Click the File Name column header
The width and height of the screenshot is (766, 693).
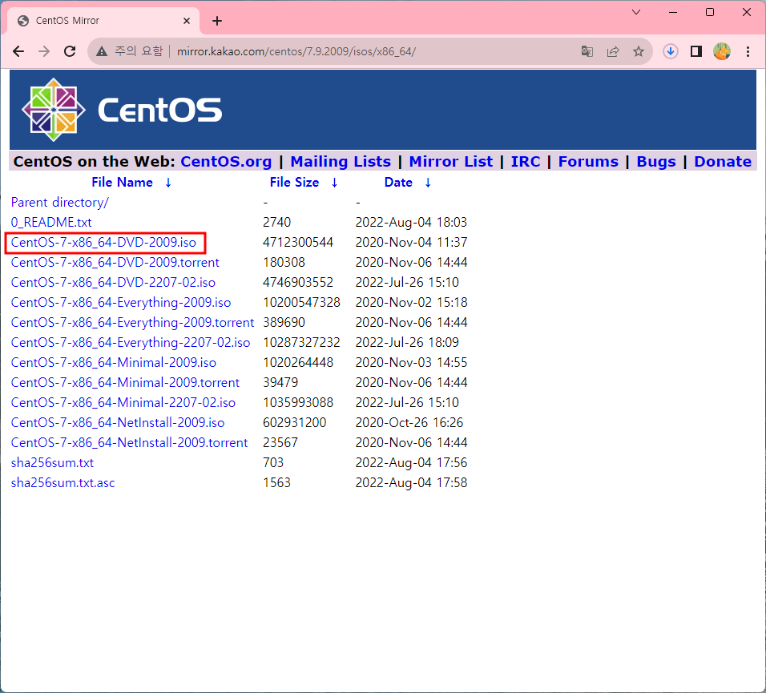(122, 183)
